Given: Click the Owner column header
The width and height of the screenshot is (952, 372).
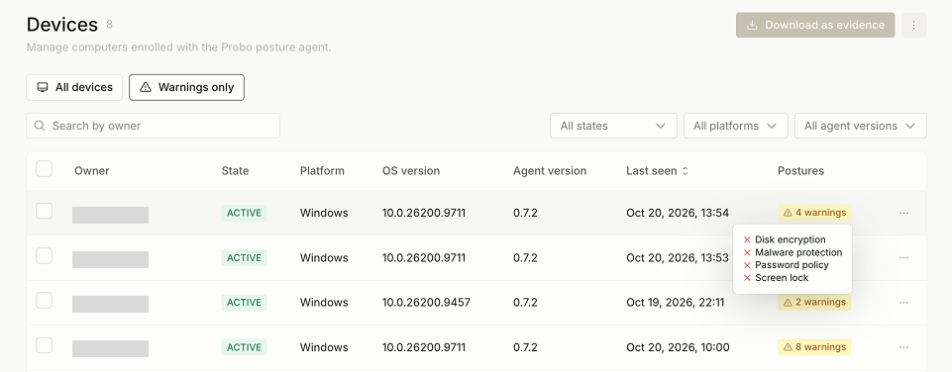Looking at the screenshot, I should (x=92, y=171).
